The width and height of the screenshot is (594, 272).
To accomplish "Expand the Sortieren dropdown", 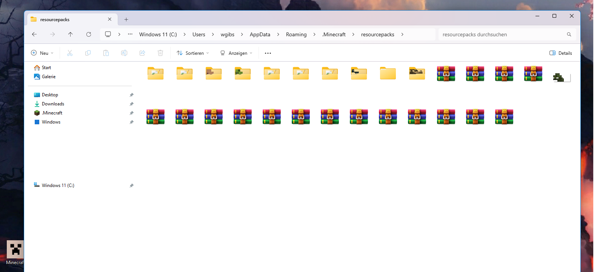I will pos(193,53).
